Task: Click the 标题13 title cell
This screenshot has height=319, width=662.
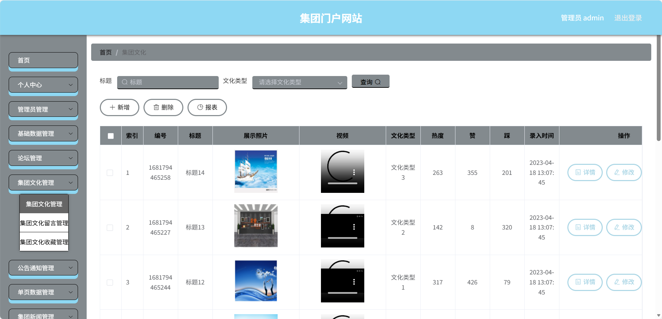Action: (195, 227)
